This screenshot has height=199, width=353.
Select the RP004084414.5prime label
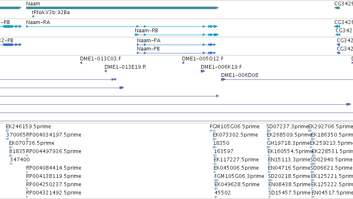[x=54, y=168]
